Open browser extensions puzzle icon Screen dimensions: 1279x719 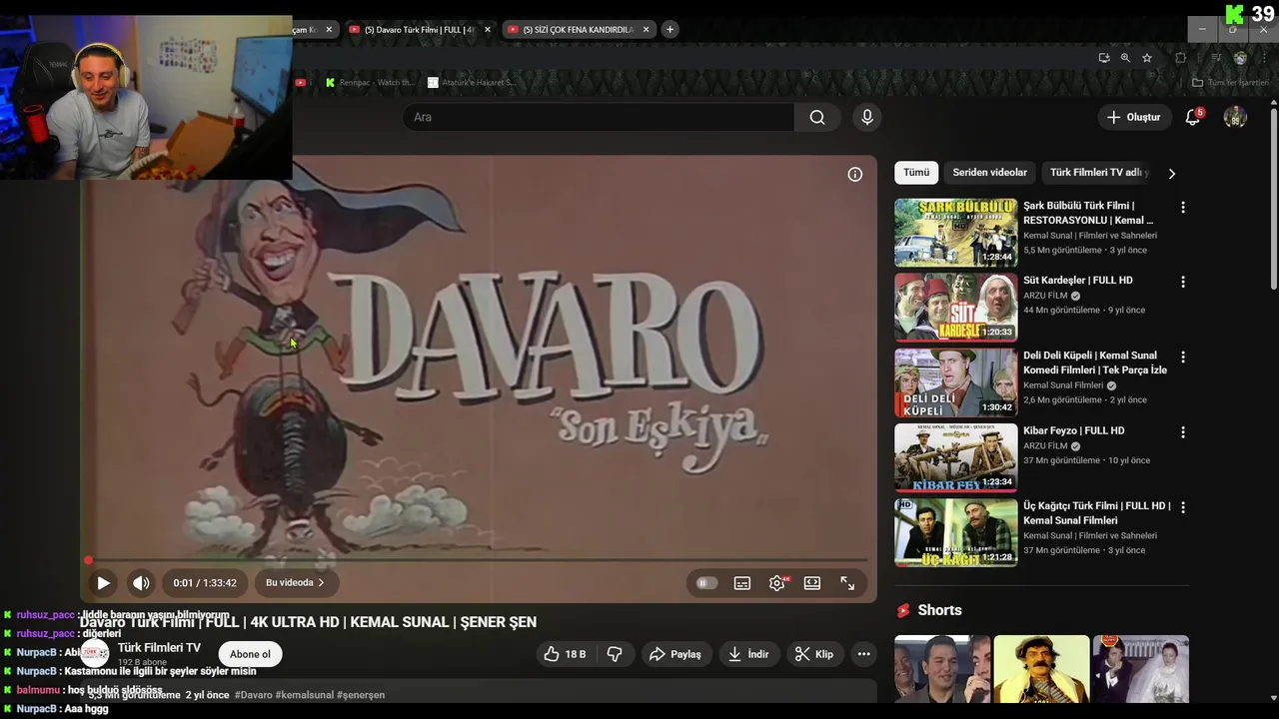pyautogui.click(x=1180, y=58)
